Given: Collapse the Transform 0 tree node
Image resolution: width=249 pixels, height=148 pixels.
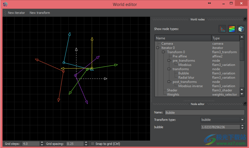Looking at the screenshot, I should tap(163, 52).
